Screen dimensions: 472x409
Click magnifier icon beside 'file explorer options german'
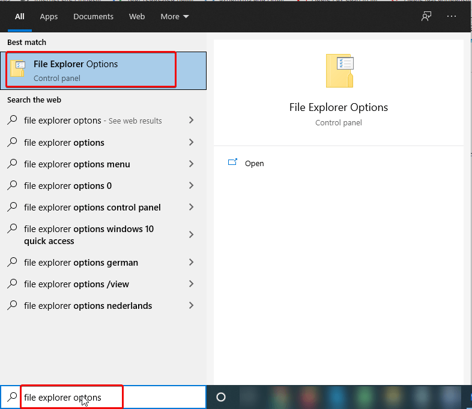coord(12,261)
